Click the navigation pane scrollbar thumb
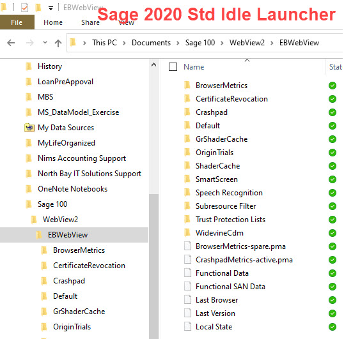This screenshot has height=339, width=344. [154, 266]
